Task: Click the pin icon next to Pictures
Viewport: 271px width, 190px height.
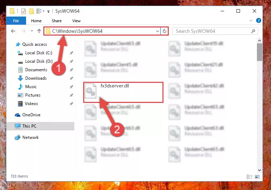Action: (72, 95)
